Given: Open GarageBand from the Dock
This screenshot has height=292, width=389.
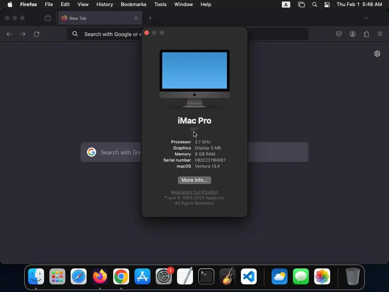Looking at the screenshot, I should (x=228, y=276).
